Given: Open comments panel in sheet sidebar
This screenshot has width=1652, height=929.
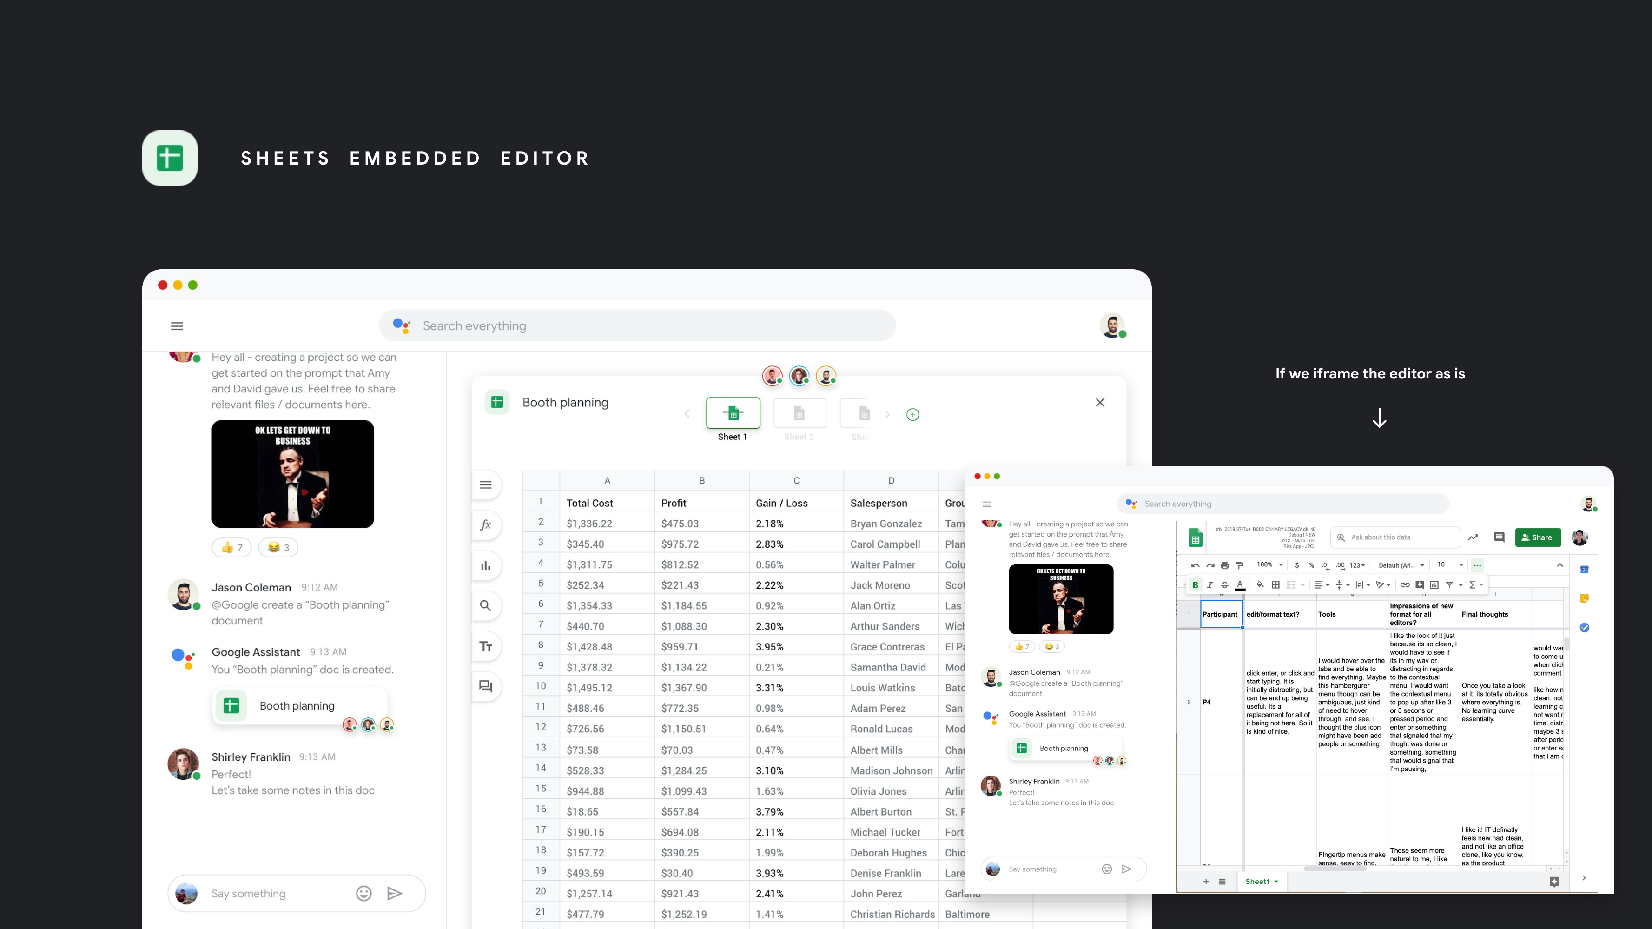Looking at the screenshot, I should tap(485, 686).
